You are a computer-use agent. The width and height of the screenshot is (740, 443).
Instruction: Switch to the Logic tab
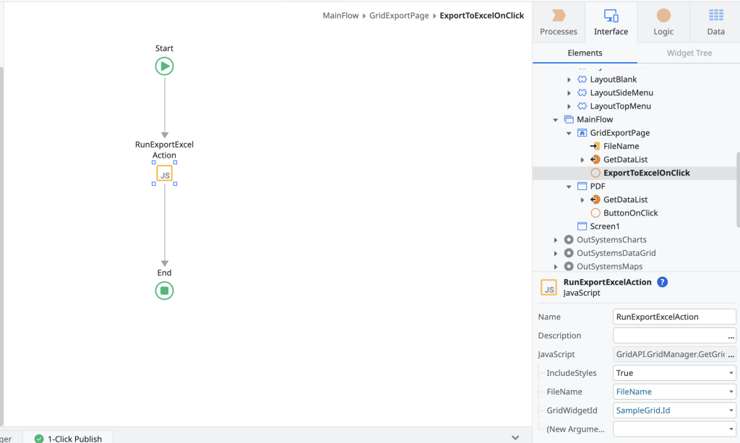click(663, 22)
